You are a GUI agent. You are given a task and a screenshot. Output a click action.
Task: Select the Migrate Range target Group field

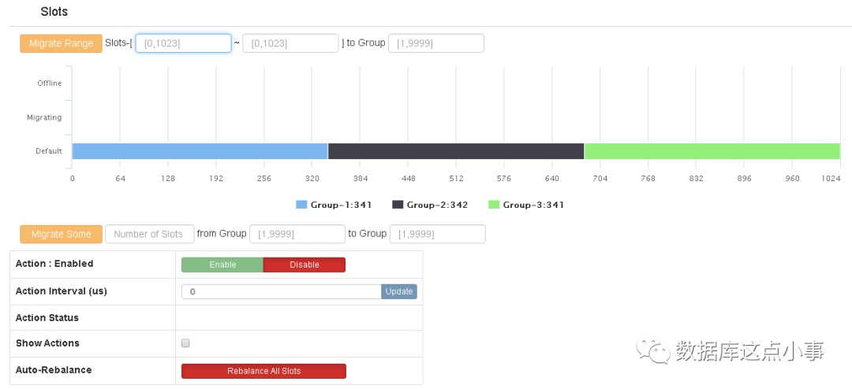pyautogui.click(x=435, y=43)
